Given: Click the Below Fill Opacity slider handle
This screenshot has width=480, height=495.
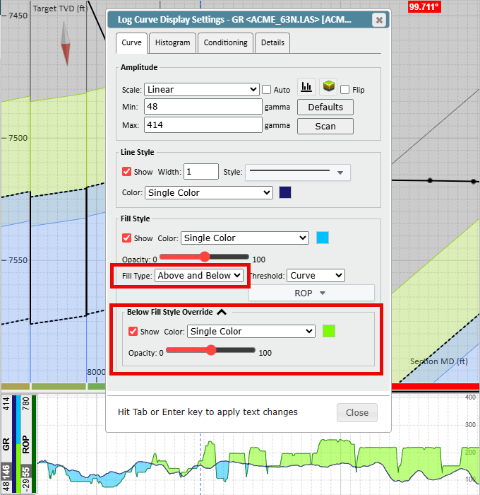Looking at the screenshot, I should (x=211, y=350).
